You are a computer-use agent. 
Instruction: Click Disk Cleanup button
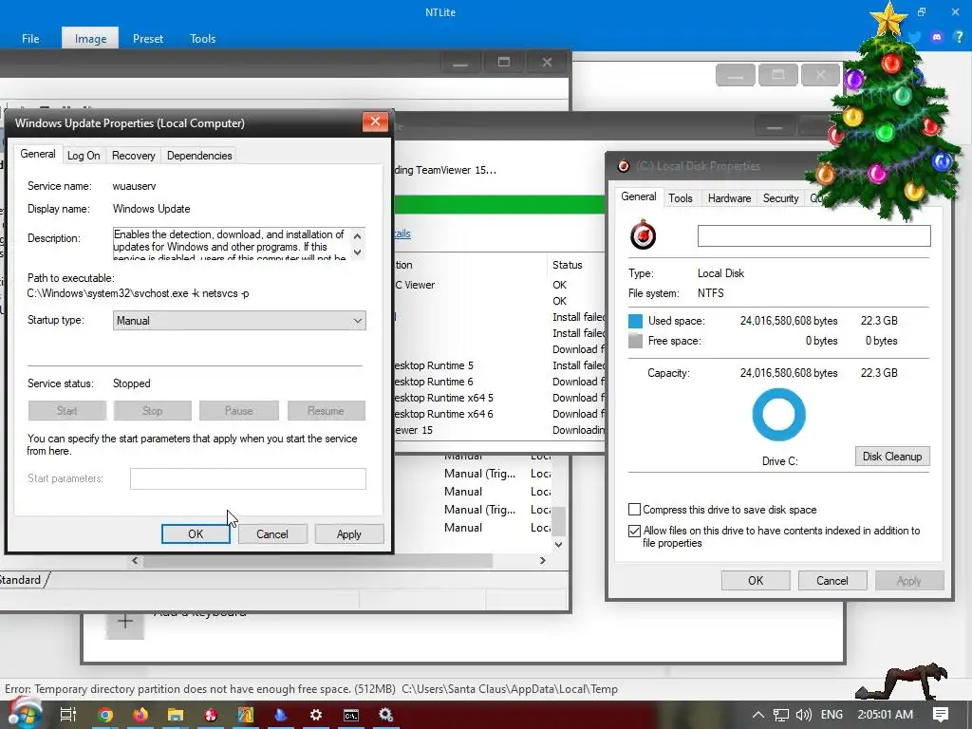[x=892, y=457]
